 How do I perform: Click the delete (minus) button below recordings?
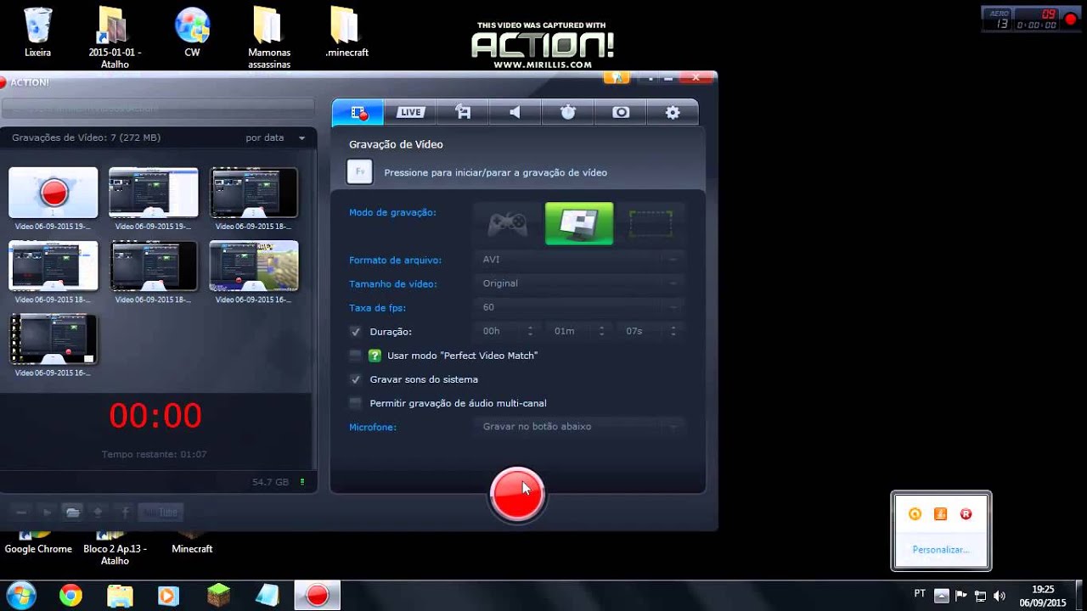21,512
